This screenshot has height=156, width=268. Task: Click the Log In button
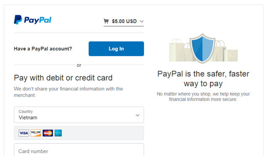[x=116, y=49]
